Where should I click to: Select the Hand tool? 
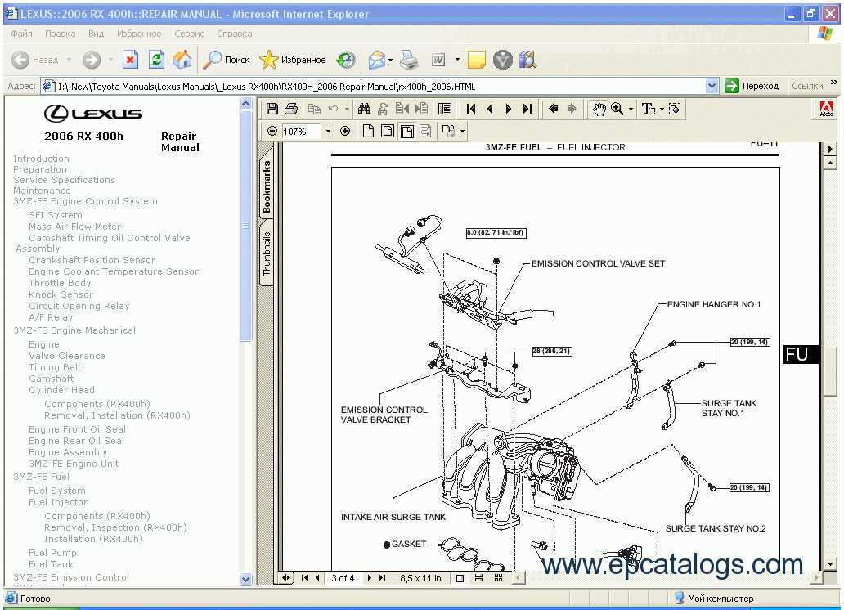(599, 110)
